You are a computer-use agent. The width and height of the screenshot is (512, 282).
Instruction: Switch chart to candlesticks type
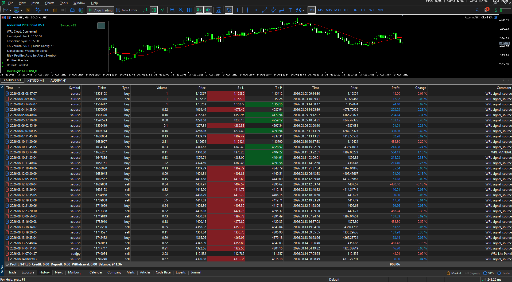[154, 10]
